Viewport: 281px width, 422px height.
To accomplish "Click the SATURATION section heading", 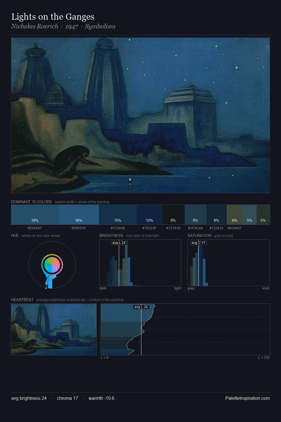I will coord(200,235).
